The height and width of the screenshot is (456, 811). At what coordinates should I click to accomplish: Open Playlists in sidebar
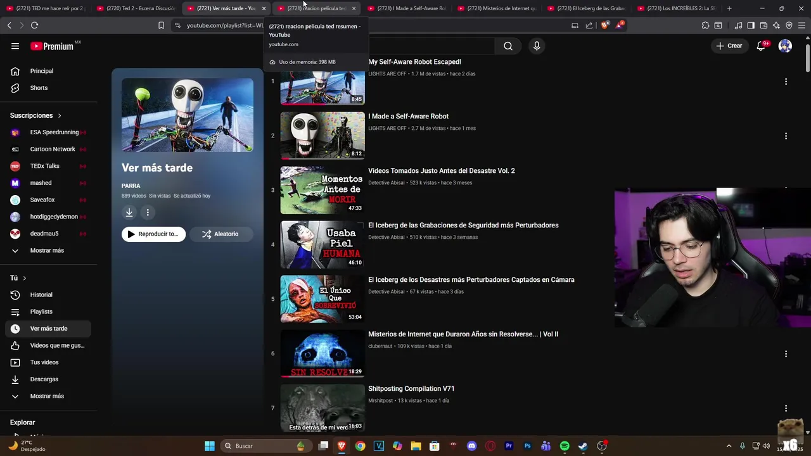(48, 312)
